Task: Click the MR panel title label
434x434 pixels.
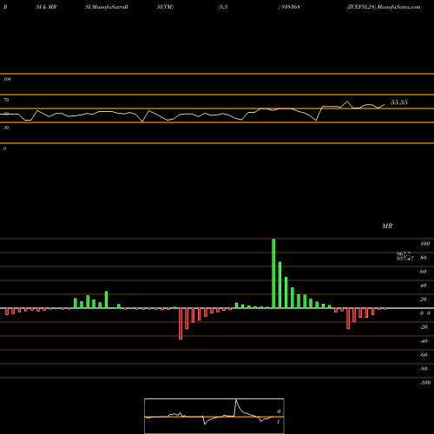Action: tap(387, 226)
